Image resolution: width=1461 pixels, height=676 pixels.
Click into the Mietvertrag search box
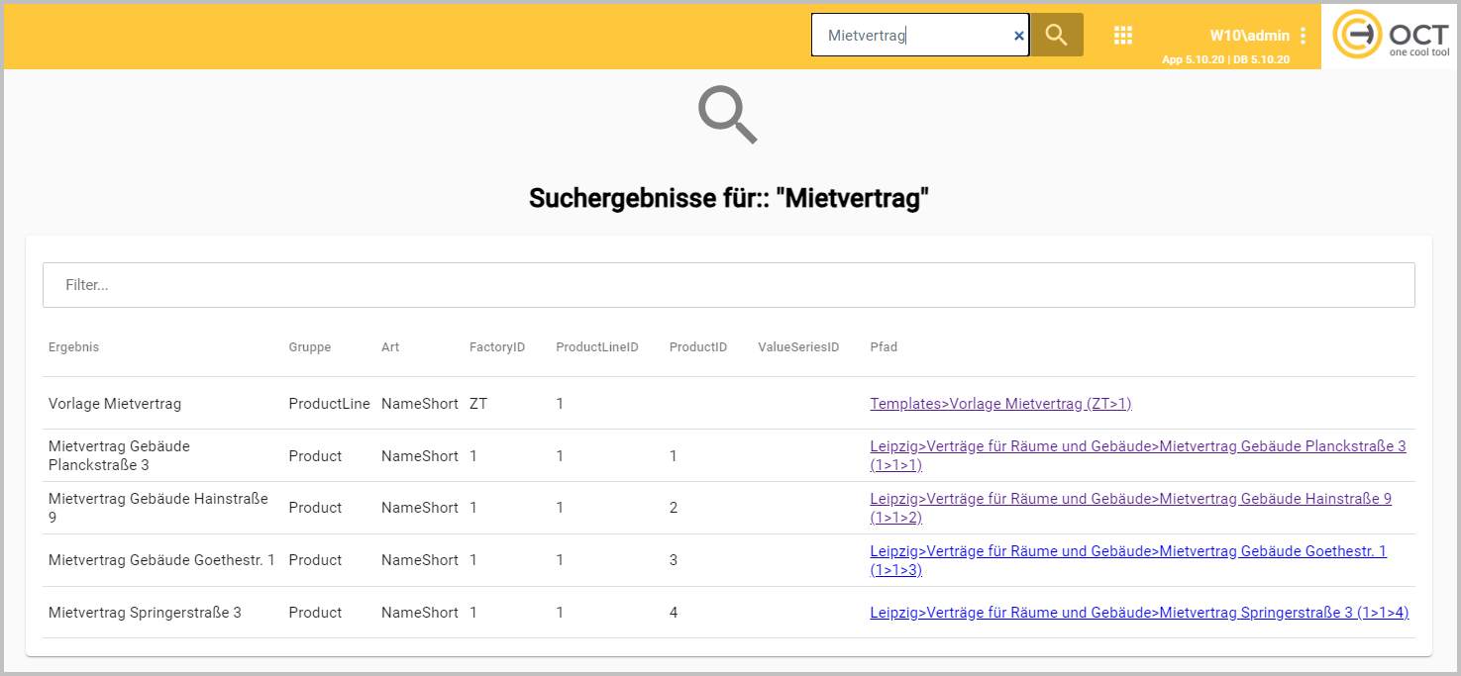pos(911,36)
